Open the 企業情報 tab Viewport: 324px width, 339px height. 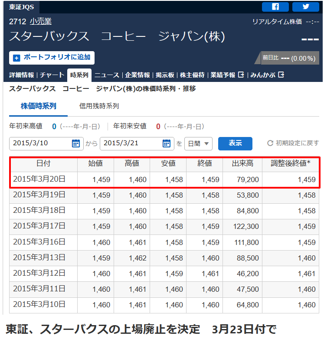coord(137,75)
